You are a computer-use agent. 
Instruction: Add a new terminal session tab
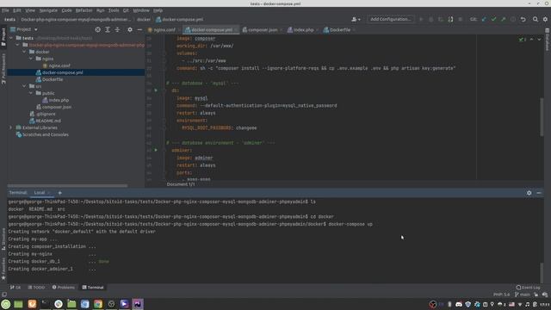[x=59, y=193]
